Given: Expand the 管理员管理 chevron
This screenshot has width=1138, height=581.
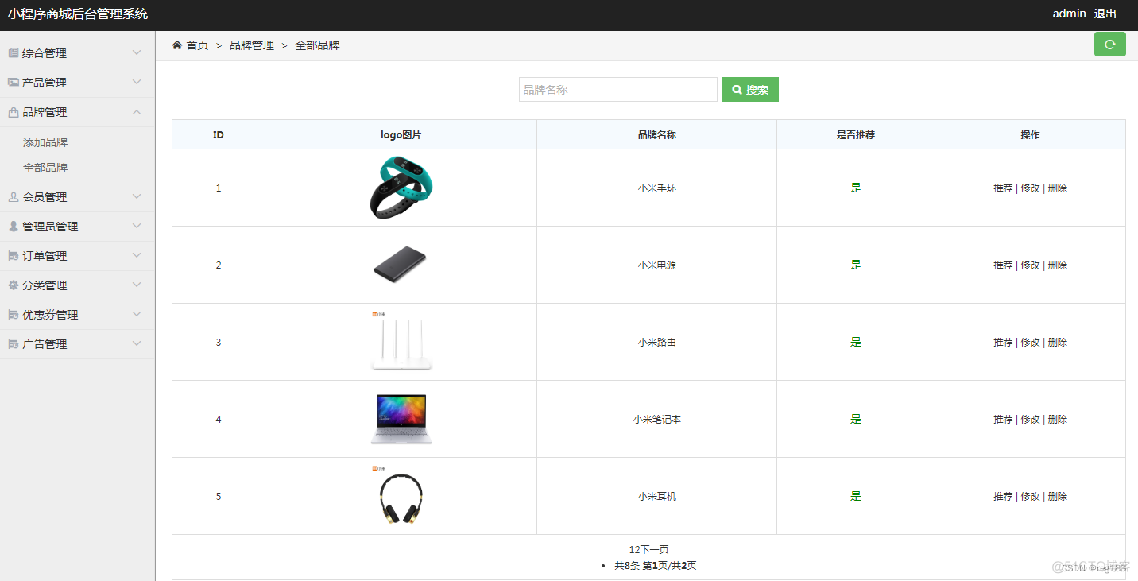Looking at the screenshot, I should pyautogui.click(x=137, y=226).
